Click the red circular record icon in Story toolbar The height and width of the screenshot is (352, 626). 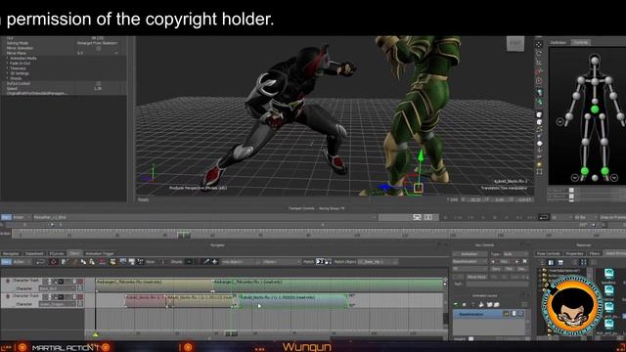coord(54,262)
